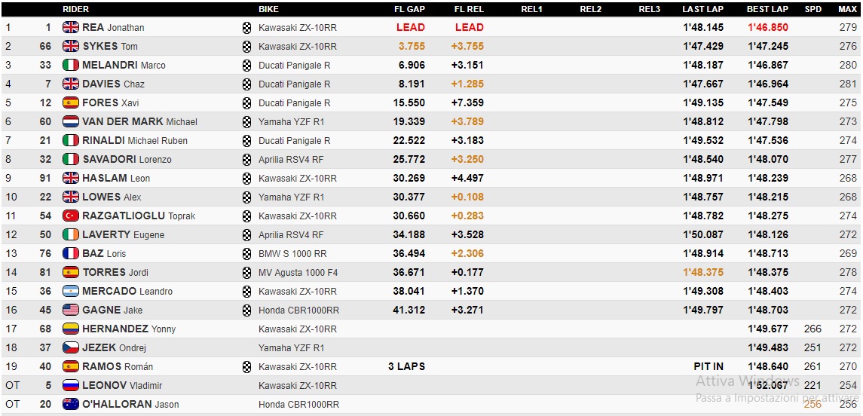Click Rea's red best lap time 1'46.850

(767, 27)
